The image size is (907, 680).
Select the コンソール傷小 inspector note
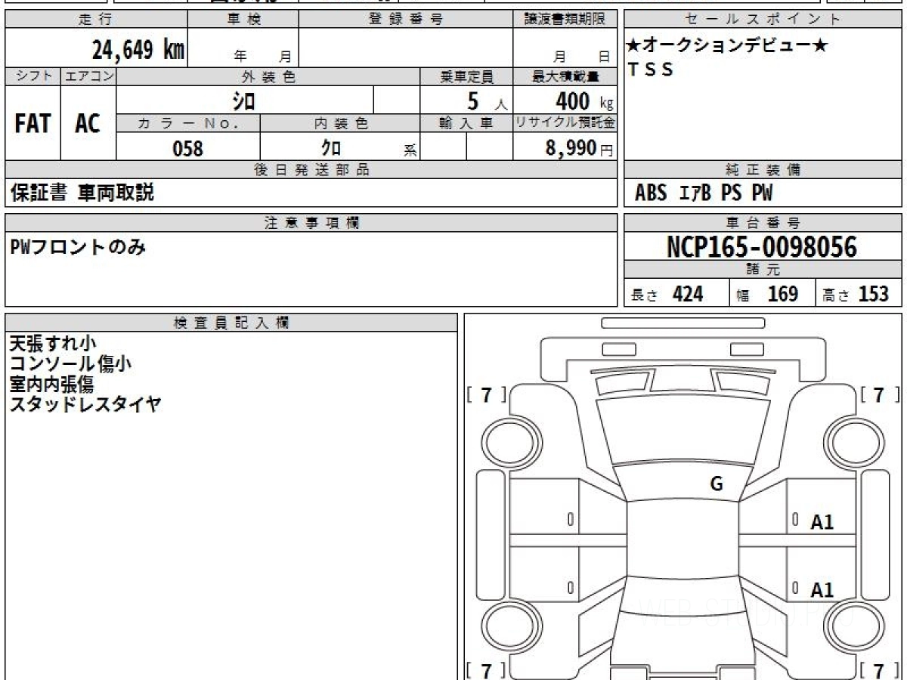click(x=70, y=363)
